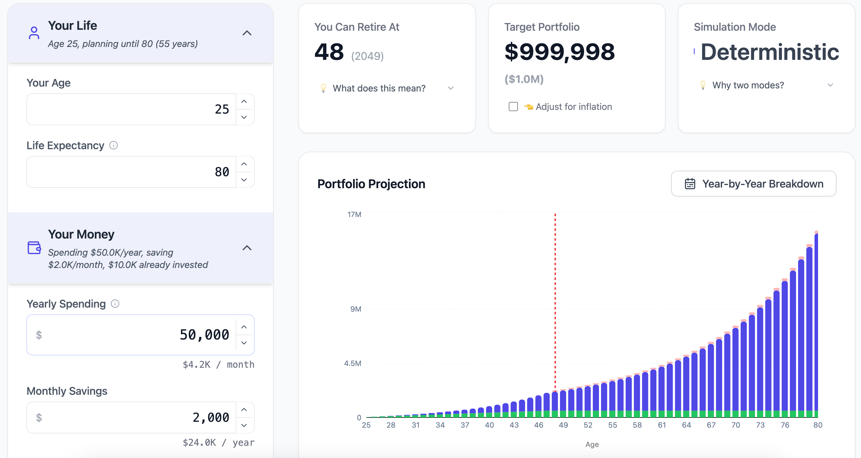Viewport: 861px width, 458px height.
Task: Increase Your Age with up arrow
Action: click(x=244, y=101)
